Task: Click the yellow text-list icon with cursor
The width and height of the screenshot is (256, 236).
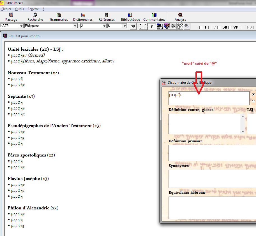Action: point(160,26)
